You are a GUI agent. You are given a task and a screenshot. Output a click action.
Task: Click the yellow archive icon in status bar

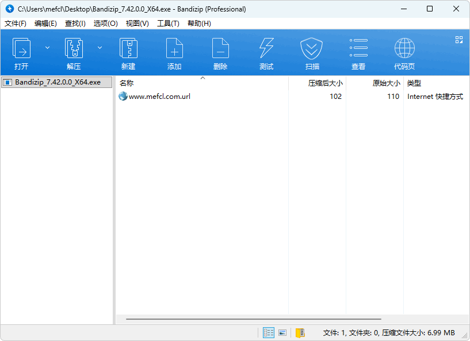pyautogui.click(x=300, y=332)
